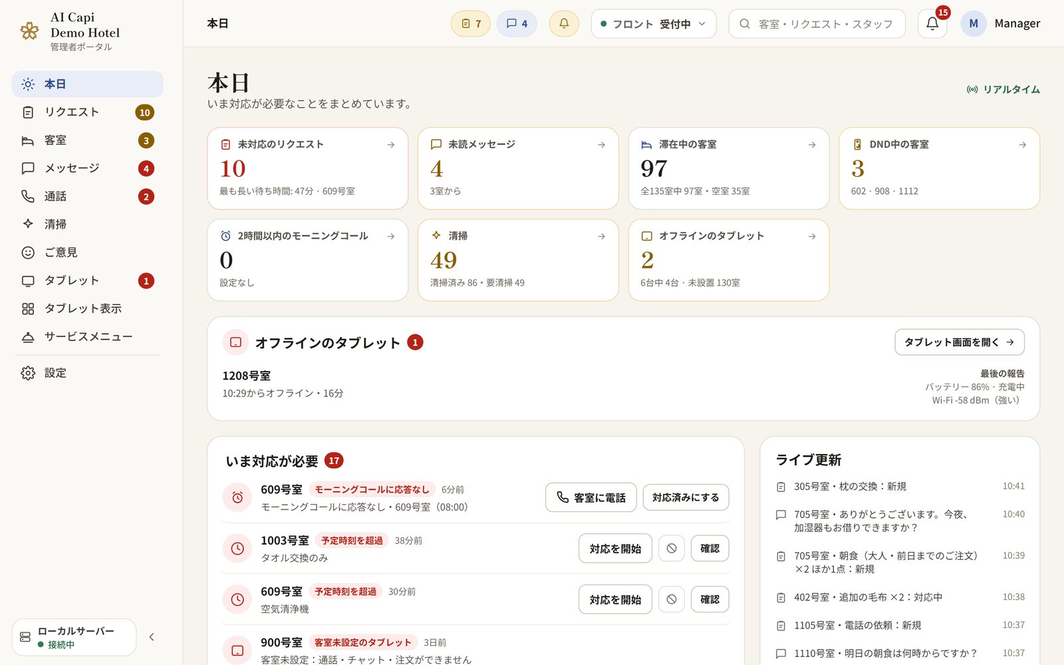Open the arrow on the DND中の客室 card
The image size is (1064, 665).
point(1023,144)
